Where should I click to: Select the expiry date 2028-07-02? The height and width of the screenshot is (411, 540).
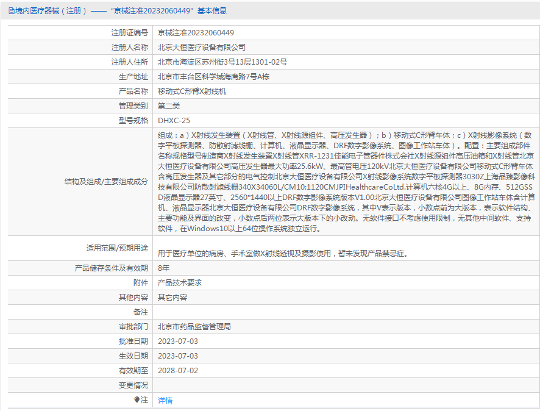tap(178, 371)
